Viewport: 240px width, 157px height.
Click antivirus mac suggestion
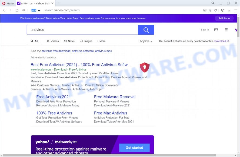104,51
